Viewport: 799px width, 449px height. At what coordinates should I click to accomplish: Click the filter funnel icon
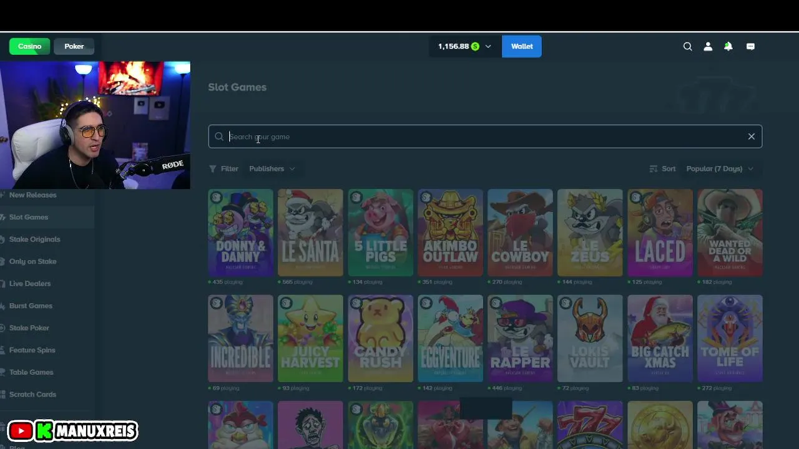pos(213,168)
